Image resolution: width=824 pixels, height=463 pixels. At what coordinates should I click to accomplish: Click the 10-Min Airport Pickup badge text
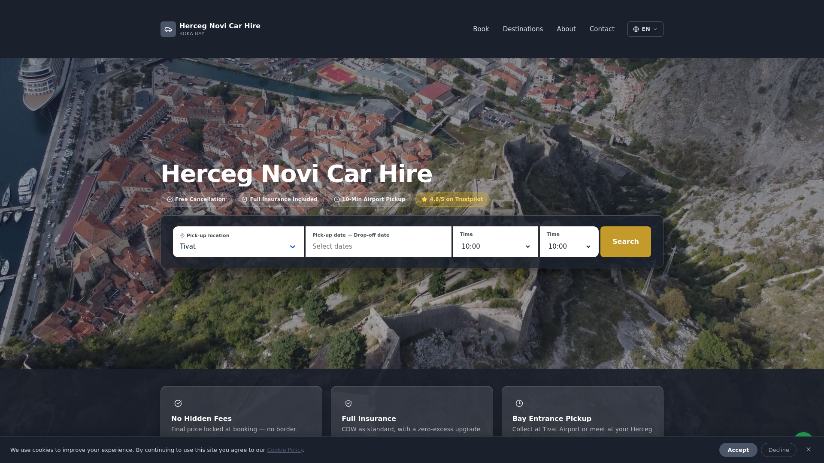click(x=373, y=199)
